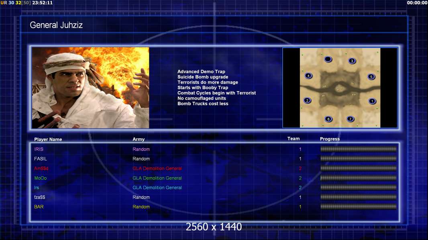Click the Team column header
The height and width of the screenshot is (240, 428).
pos(293,139)
